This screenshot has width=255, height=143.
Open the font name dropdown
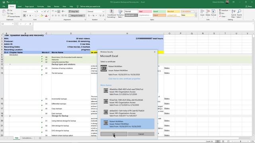(x=35, y=12)
